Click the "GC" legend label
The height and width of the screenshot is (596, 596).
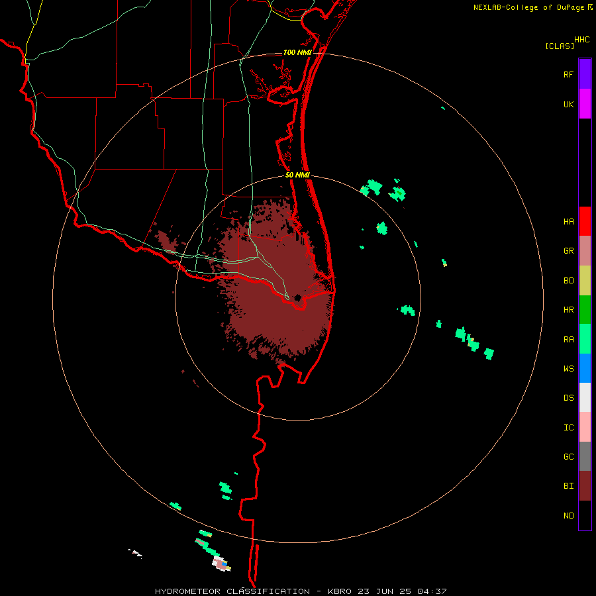pos(568,456)
